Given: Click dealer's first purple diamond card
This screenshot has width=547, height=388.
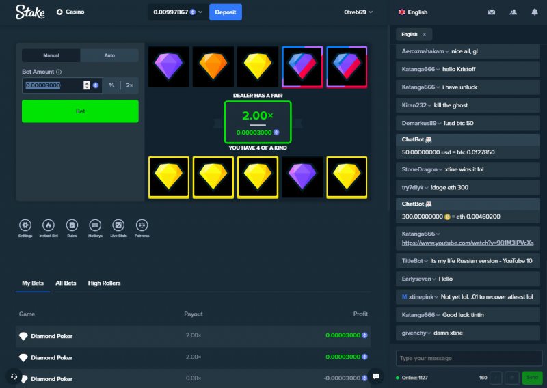Looking at the screenshot, I should 169,66.
